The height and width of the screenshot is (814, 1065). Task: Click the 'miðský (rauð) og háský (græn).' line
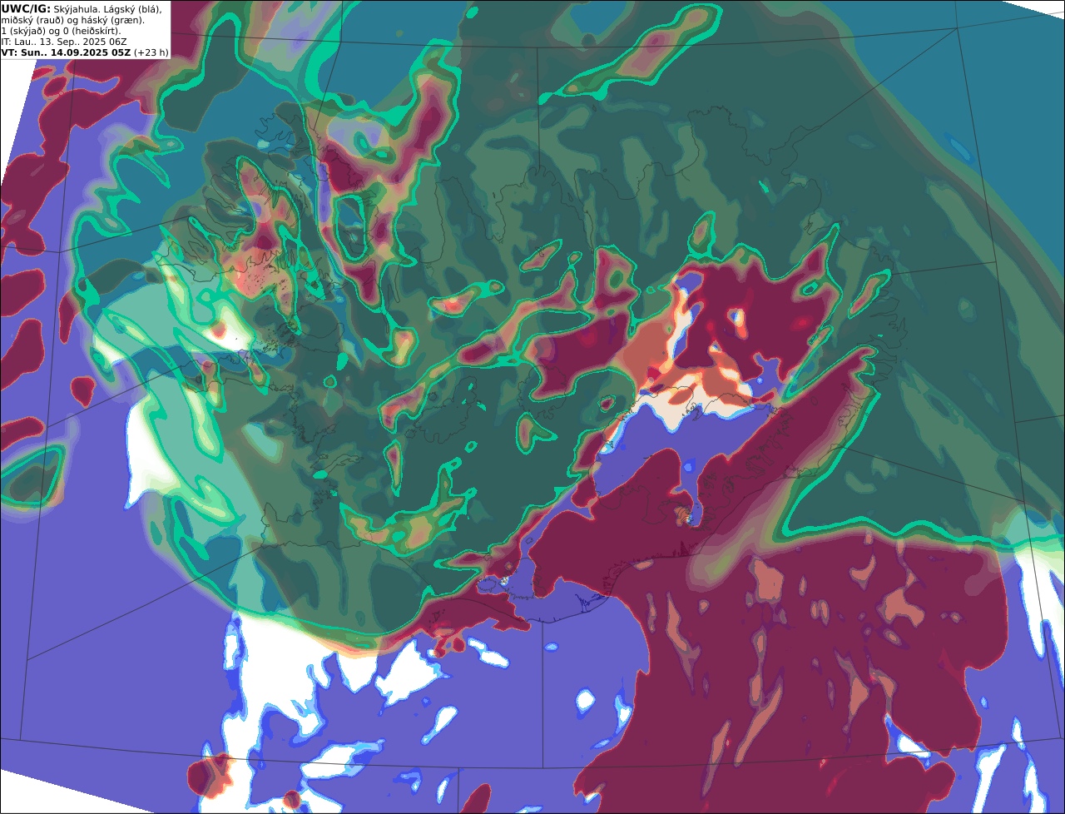pos(72,20)
